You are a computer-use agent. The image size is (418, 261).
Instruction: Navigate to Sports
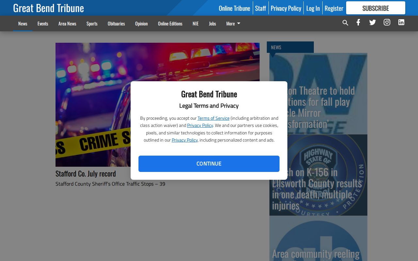pyautogui.click(x=92, y=23)
